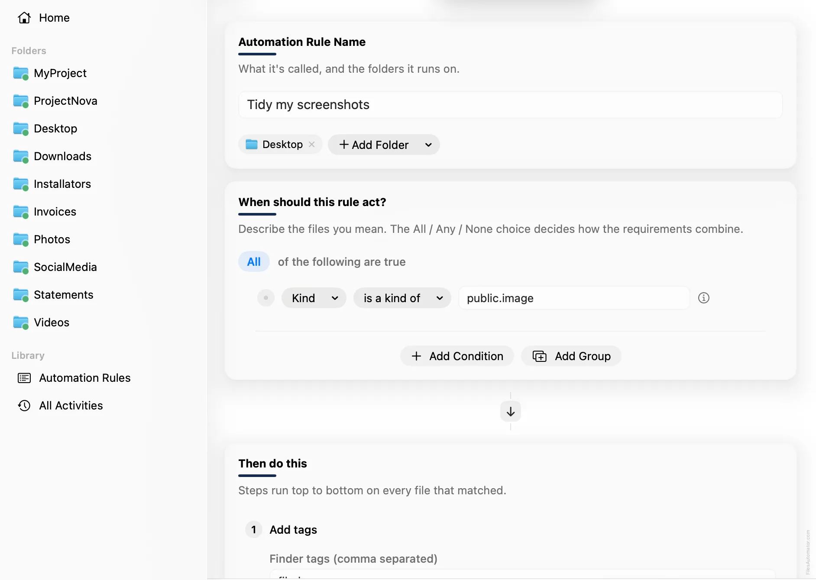Click the Add Group button
Screen dimensions: 816x580
point(571,356)
